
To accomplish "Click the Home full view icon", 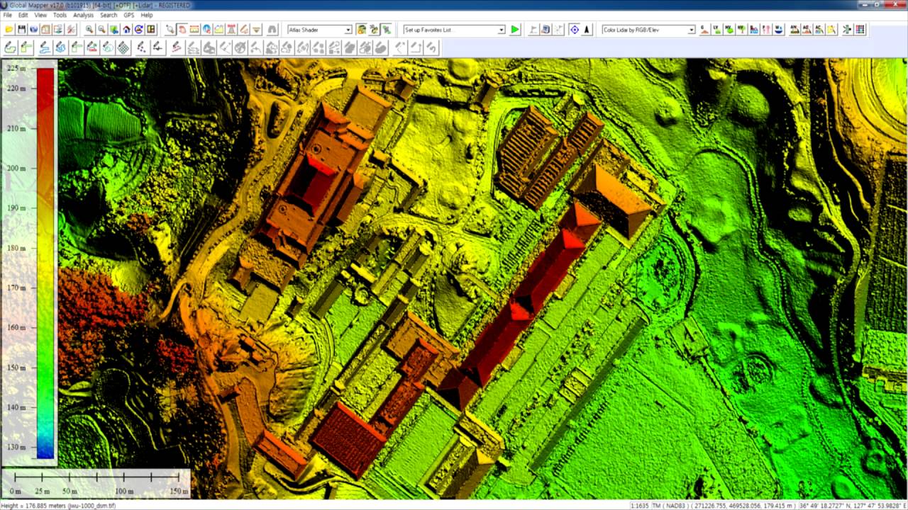I will [x=126, y=30].
